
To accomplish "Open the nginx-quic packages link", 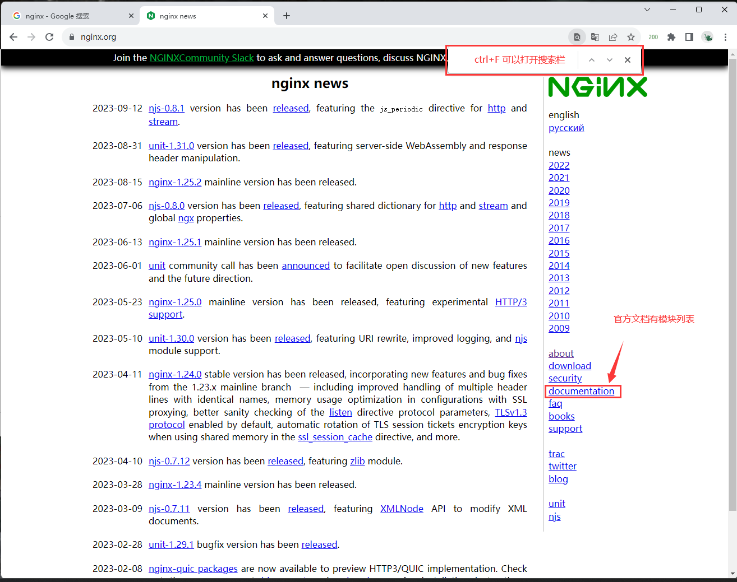I will [x=193, y=569].
